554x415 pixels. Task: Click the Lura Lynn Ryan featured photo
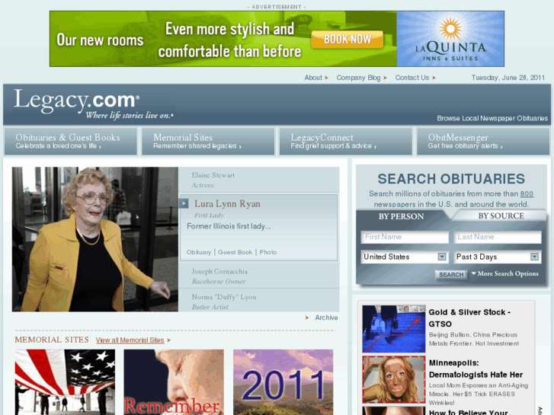95,239
